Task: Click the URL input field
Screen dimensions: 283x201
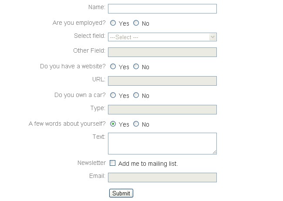Action: (x=162, y=81)
